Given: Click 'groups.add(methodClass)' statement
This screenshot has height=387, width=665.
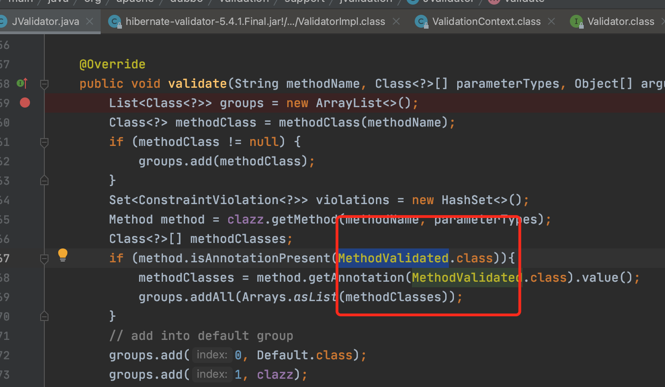Looking at the screenshot, I should 227,161.
